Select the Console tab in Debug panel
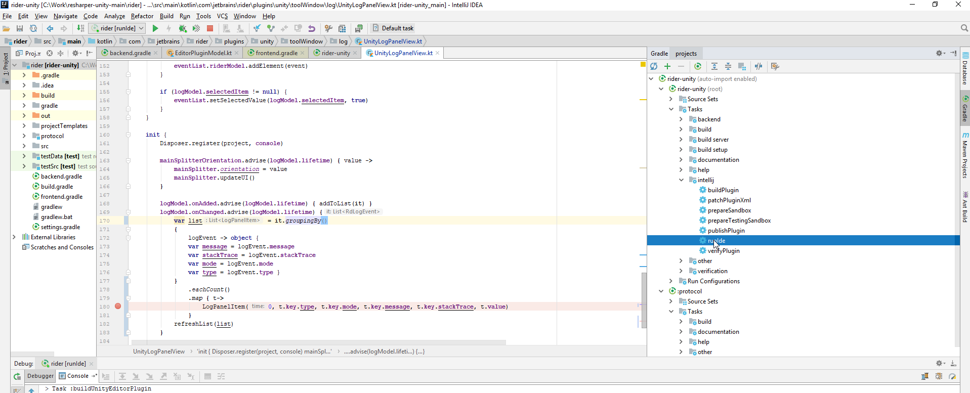 [x=77, y=376]
